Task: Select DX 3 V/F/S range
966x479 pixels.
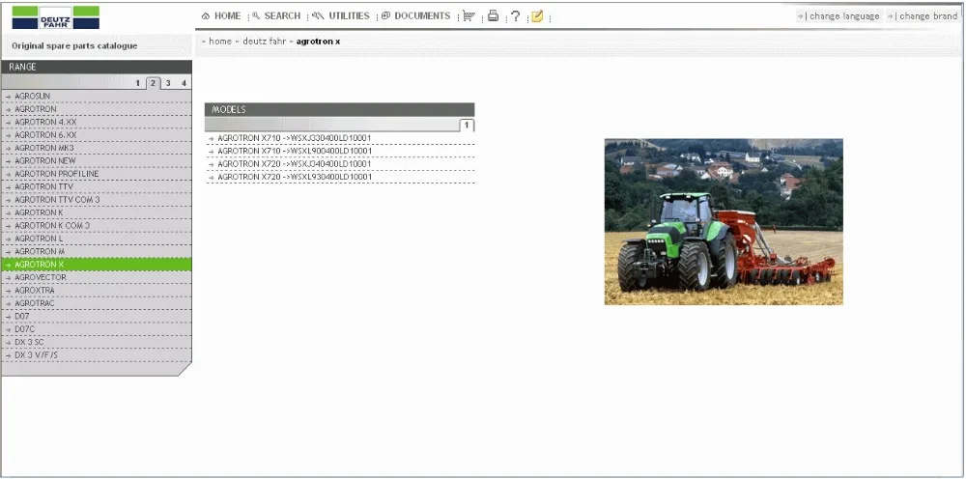Action: point(96,354)
